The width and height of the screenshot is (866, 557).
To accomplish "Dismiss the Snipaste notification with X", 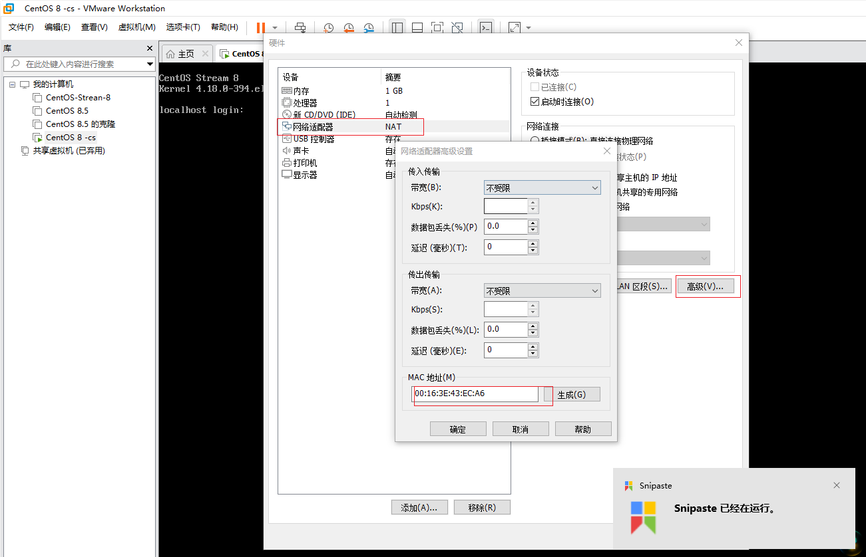I will pyautogui.click(x=837, y=485).
